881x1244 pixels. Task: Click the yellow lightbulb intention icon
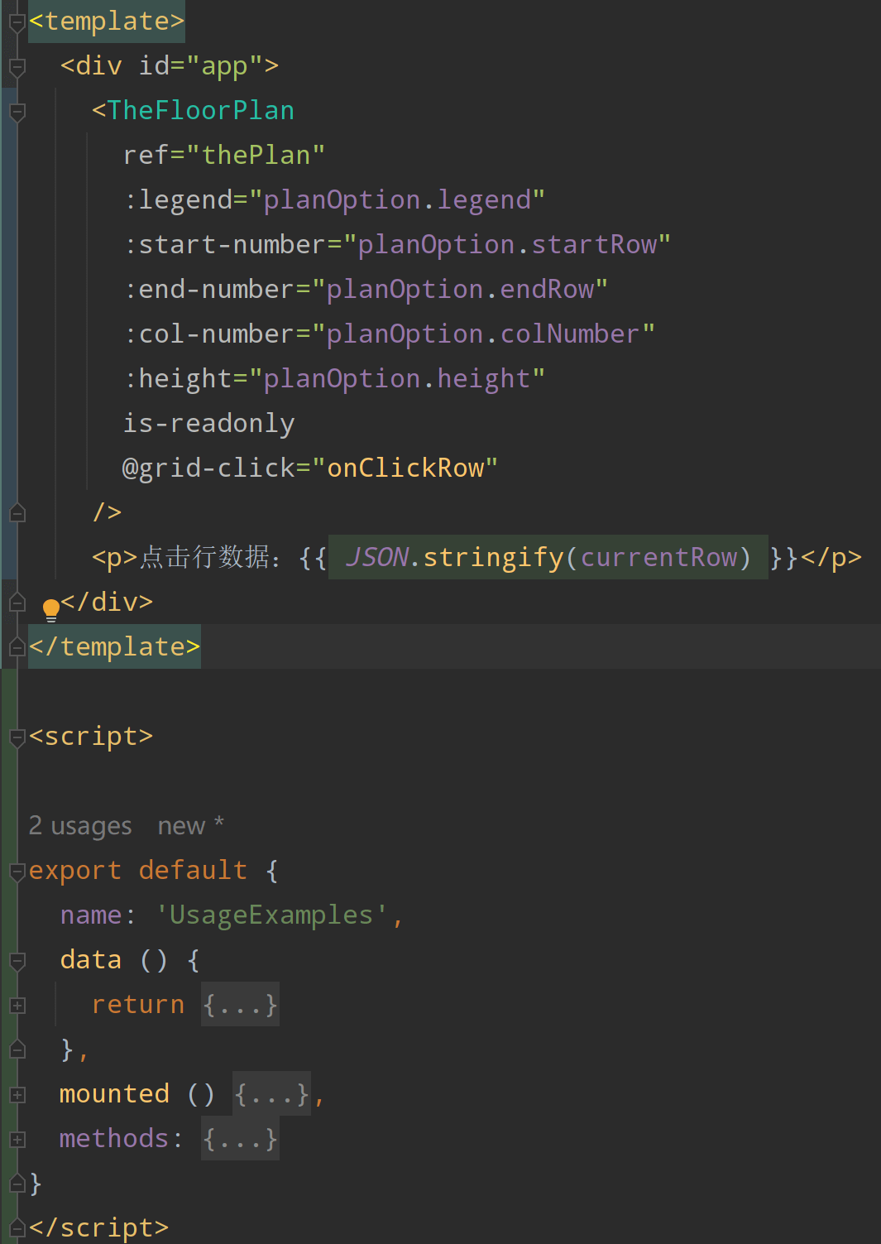pyautogui.click(x=50, y=609)
